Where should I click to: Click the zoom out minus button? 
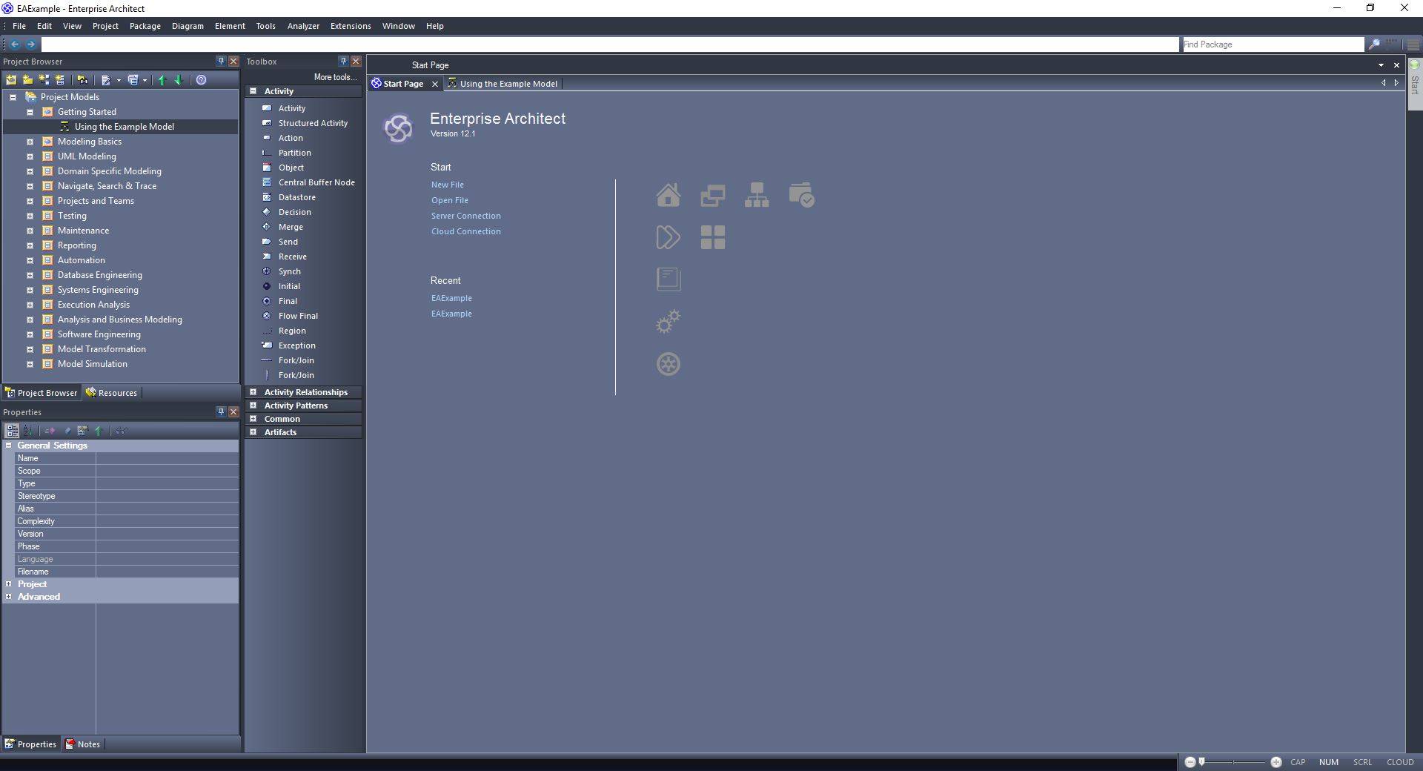click(1190, 762)
